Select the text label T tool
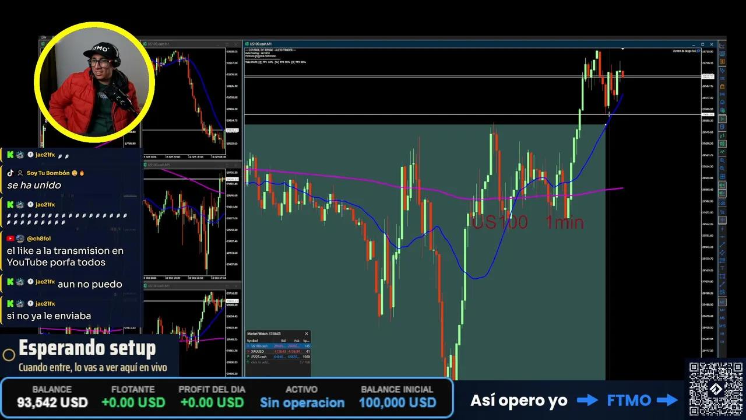Viewport: 746px width, 420px height. pyautogui.click(x=722, y=268)
